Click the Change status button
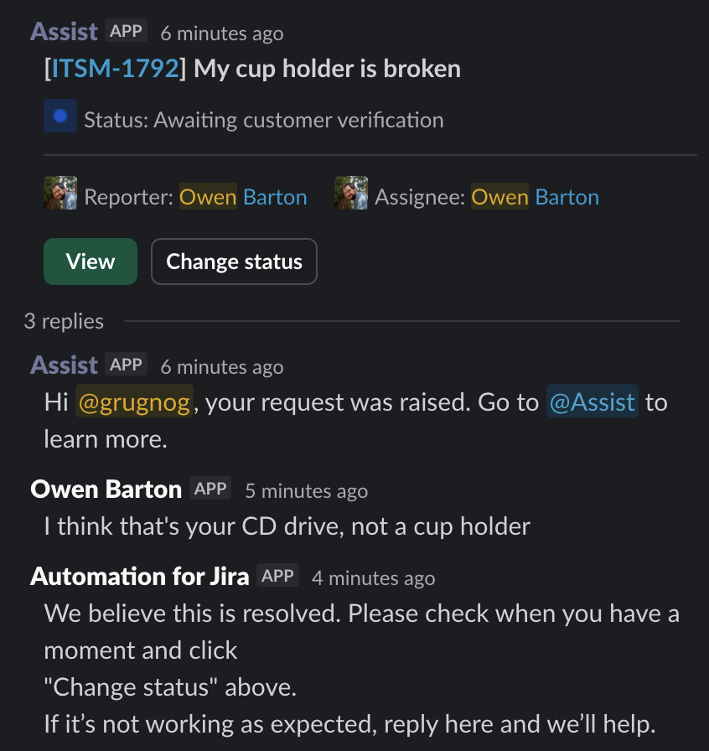709x751 pixels. click(x=234, y=262)
